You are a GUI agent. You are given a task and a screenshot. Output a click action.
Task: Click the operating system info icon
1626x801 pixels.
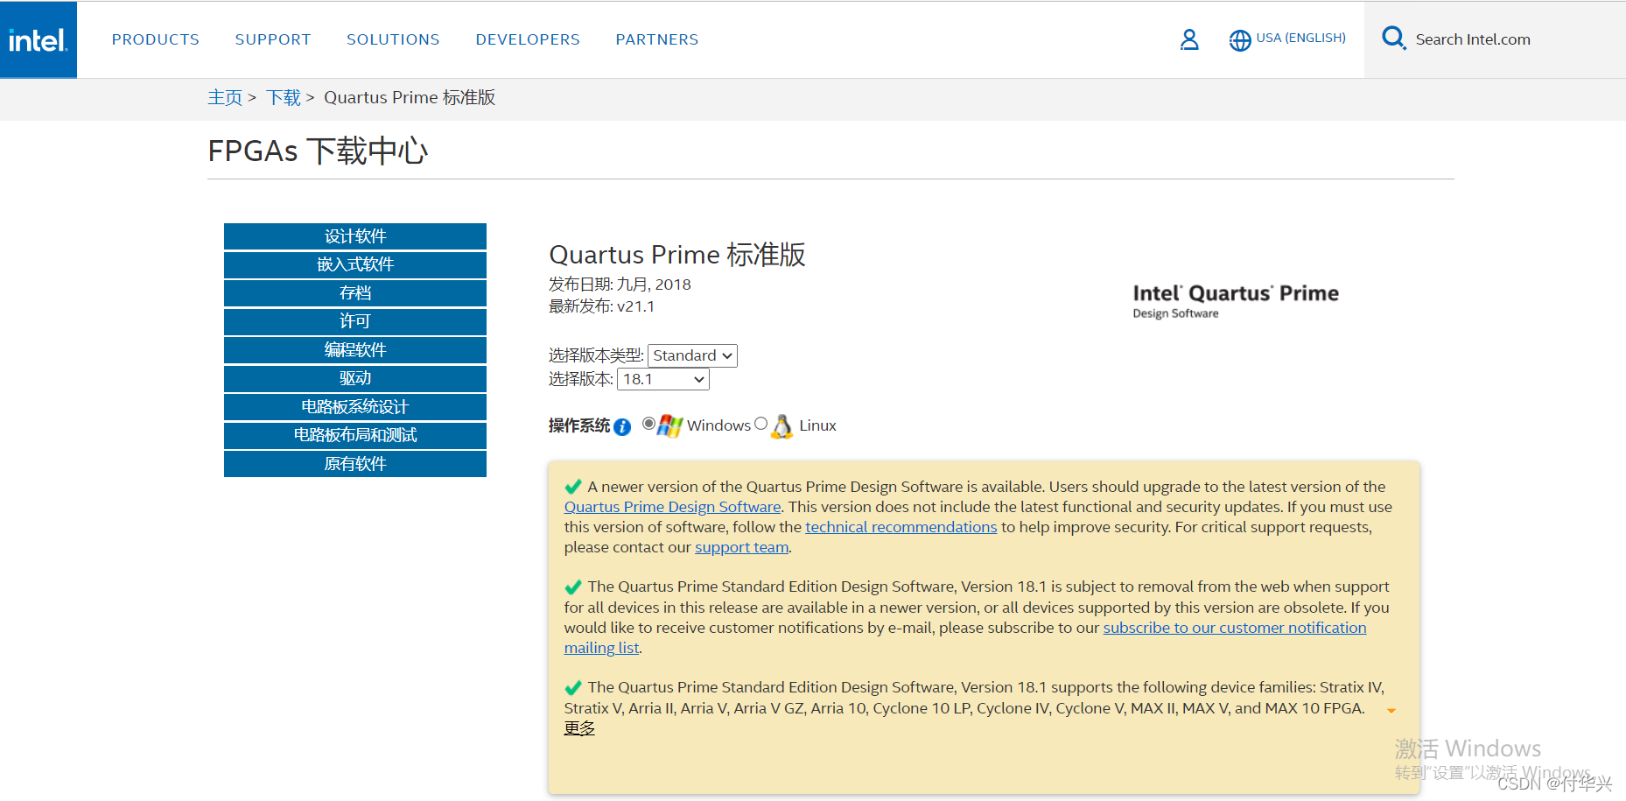point(622,426)
